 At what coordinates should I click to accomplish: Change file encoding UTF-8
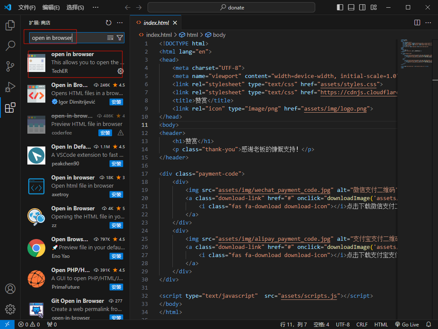pos(343,325)
